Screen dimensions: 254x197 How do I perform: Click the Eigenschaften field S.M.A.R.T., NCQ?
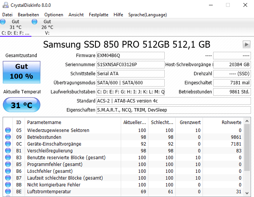[174, 110]
